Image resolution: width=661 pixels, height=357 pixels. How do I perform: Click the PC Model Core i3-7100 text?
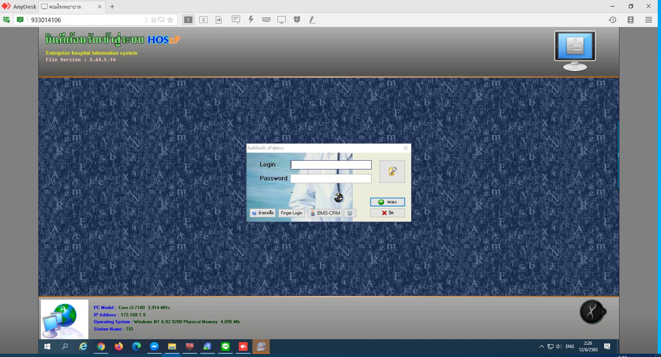pyautogui.click(x=132, y=308)
